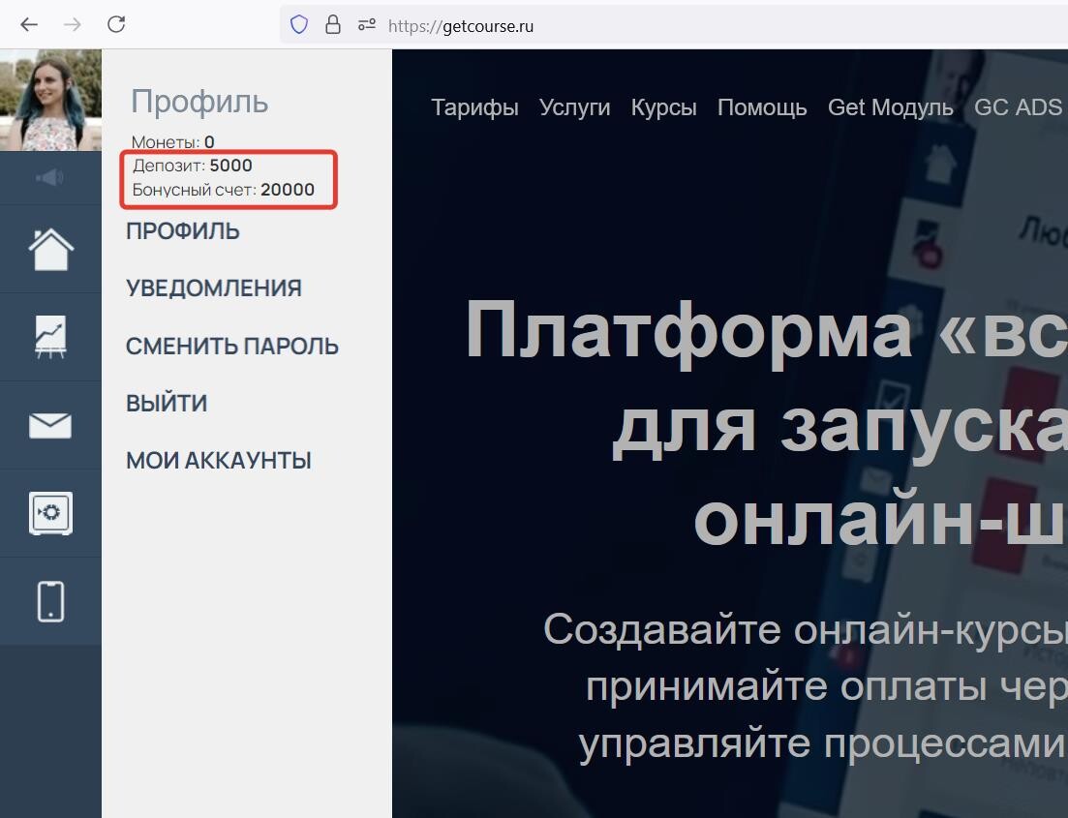The width and height of the screenshot is (1068, 818).
Task: Open the Тарифы nav link
Action: 474,107
